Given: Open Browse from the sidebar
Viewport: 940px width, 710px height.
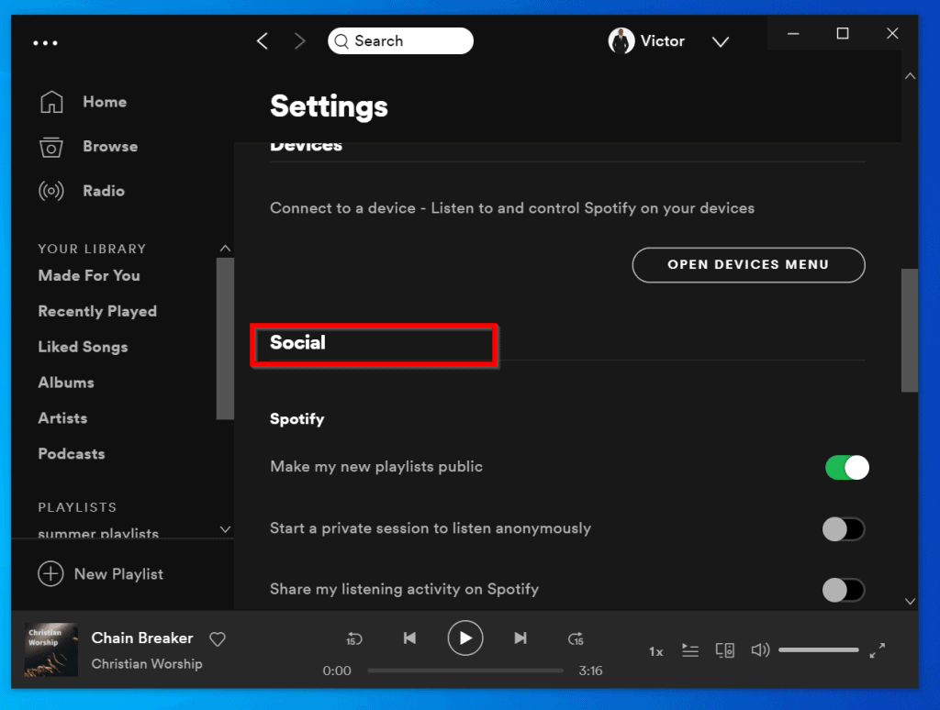Looking at the screenshot, I should (110, 146).
